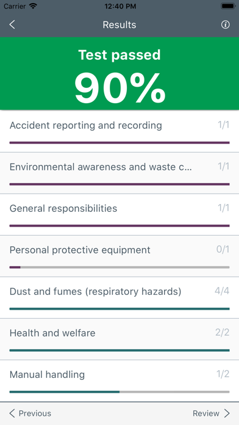Open the info icon in header
Screen dimensions: 239x425
(225, 24)
